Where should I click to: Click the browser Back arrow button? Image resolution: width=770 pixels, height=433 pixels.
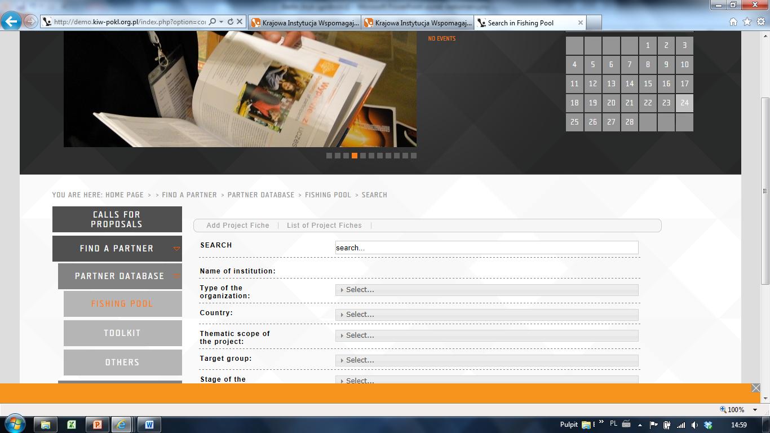point(11,22)
